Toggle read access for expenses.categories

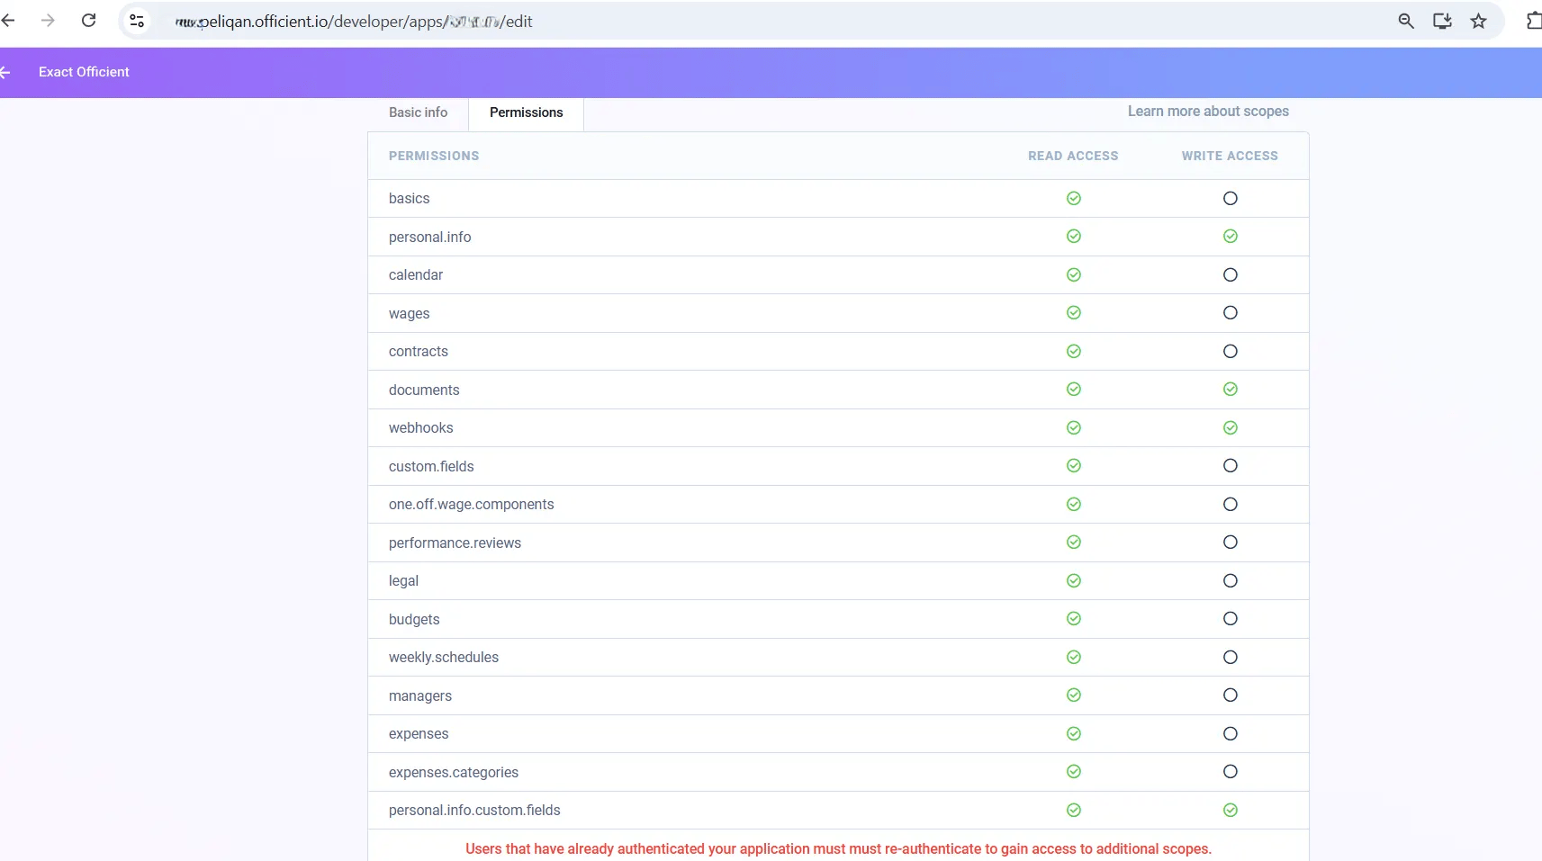click(x=1073, y=772)
